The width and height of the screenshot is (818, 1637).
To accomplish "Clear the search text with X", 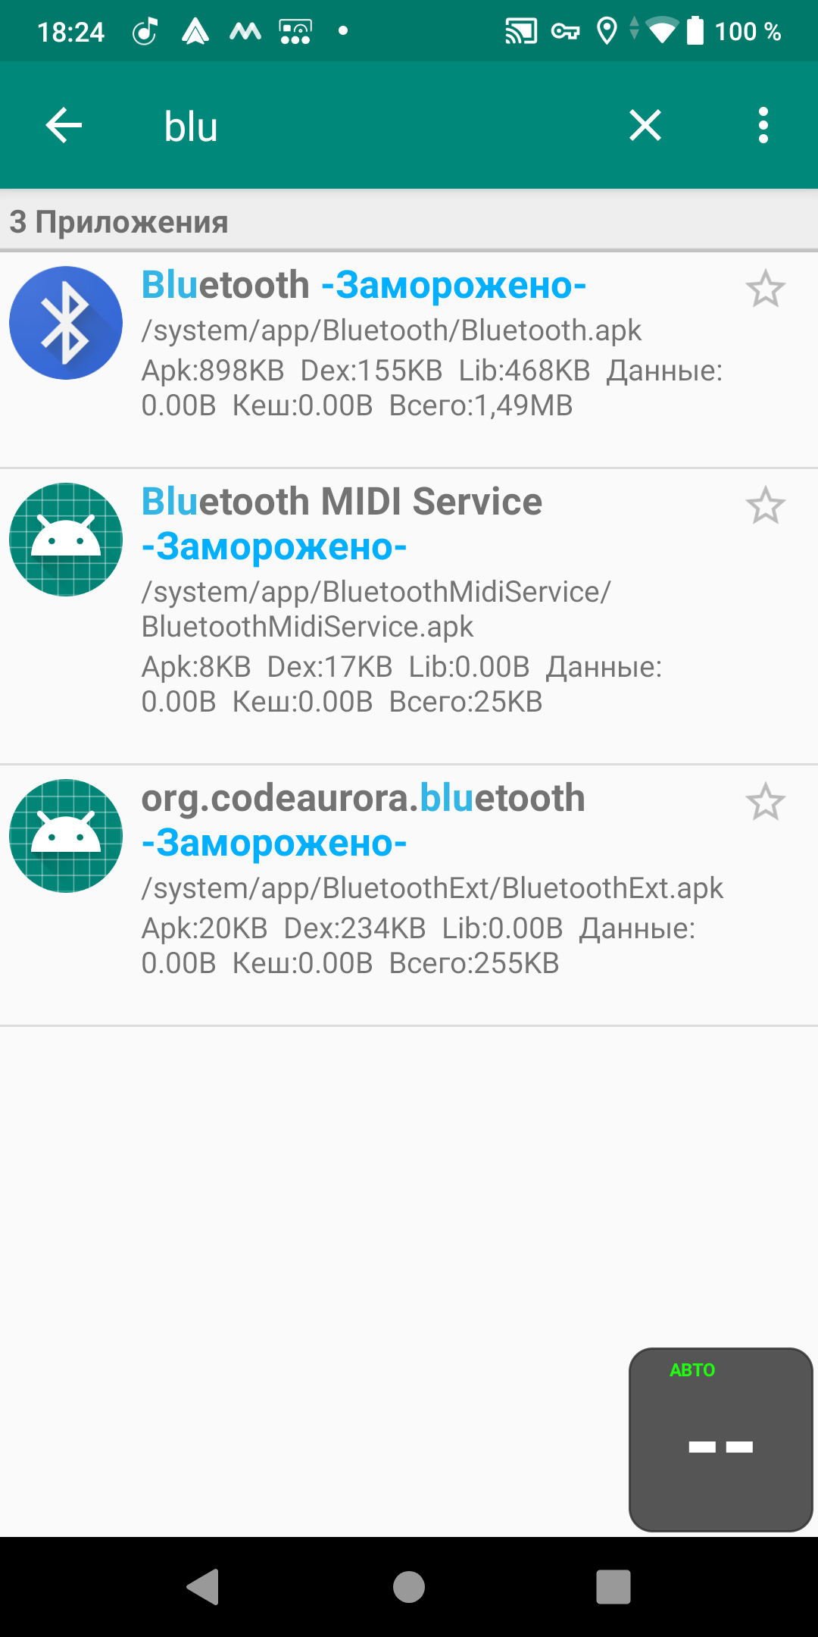I will pos(645,125).
